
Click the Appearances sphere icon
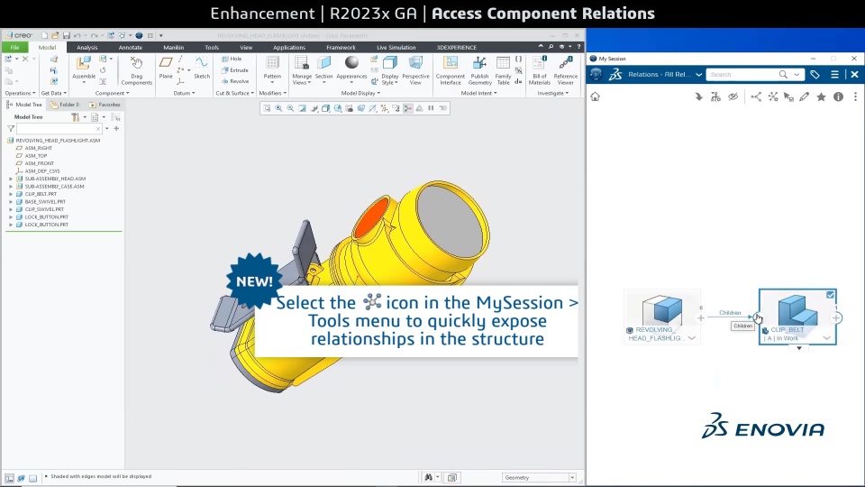pyautogui.click(x=351, y=62)
